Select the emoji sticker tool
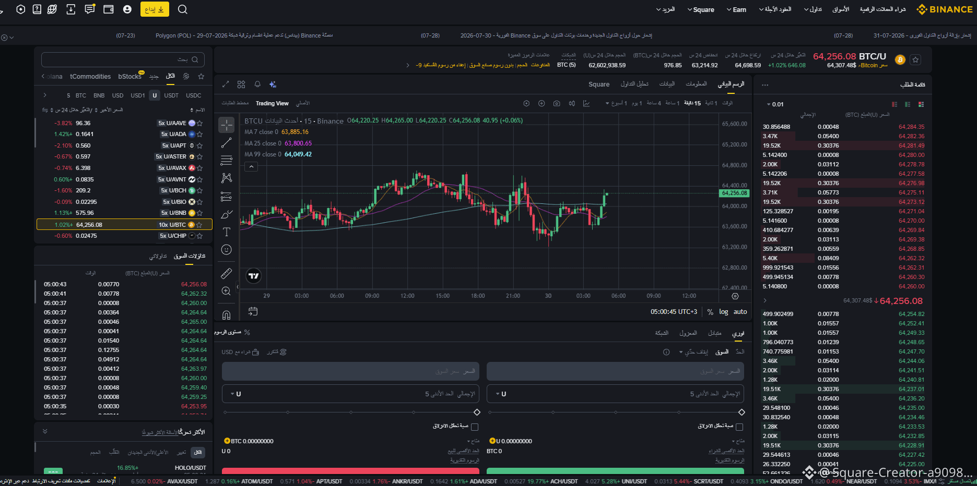The height and width of the screenshot is (486, 977). pos(226,250)
